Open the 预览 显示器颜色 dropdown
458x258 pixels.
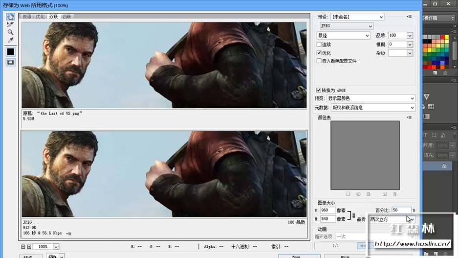371,98
